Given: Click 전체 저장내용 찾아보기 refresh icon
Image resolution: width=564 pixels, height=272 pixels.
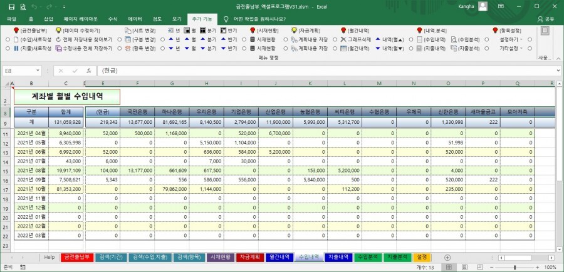Looking at the screenshot, I should pos(59,39).
